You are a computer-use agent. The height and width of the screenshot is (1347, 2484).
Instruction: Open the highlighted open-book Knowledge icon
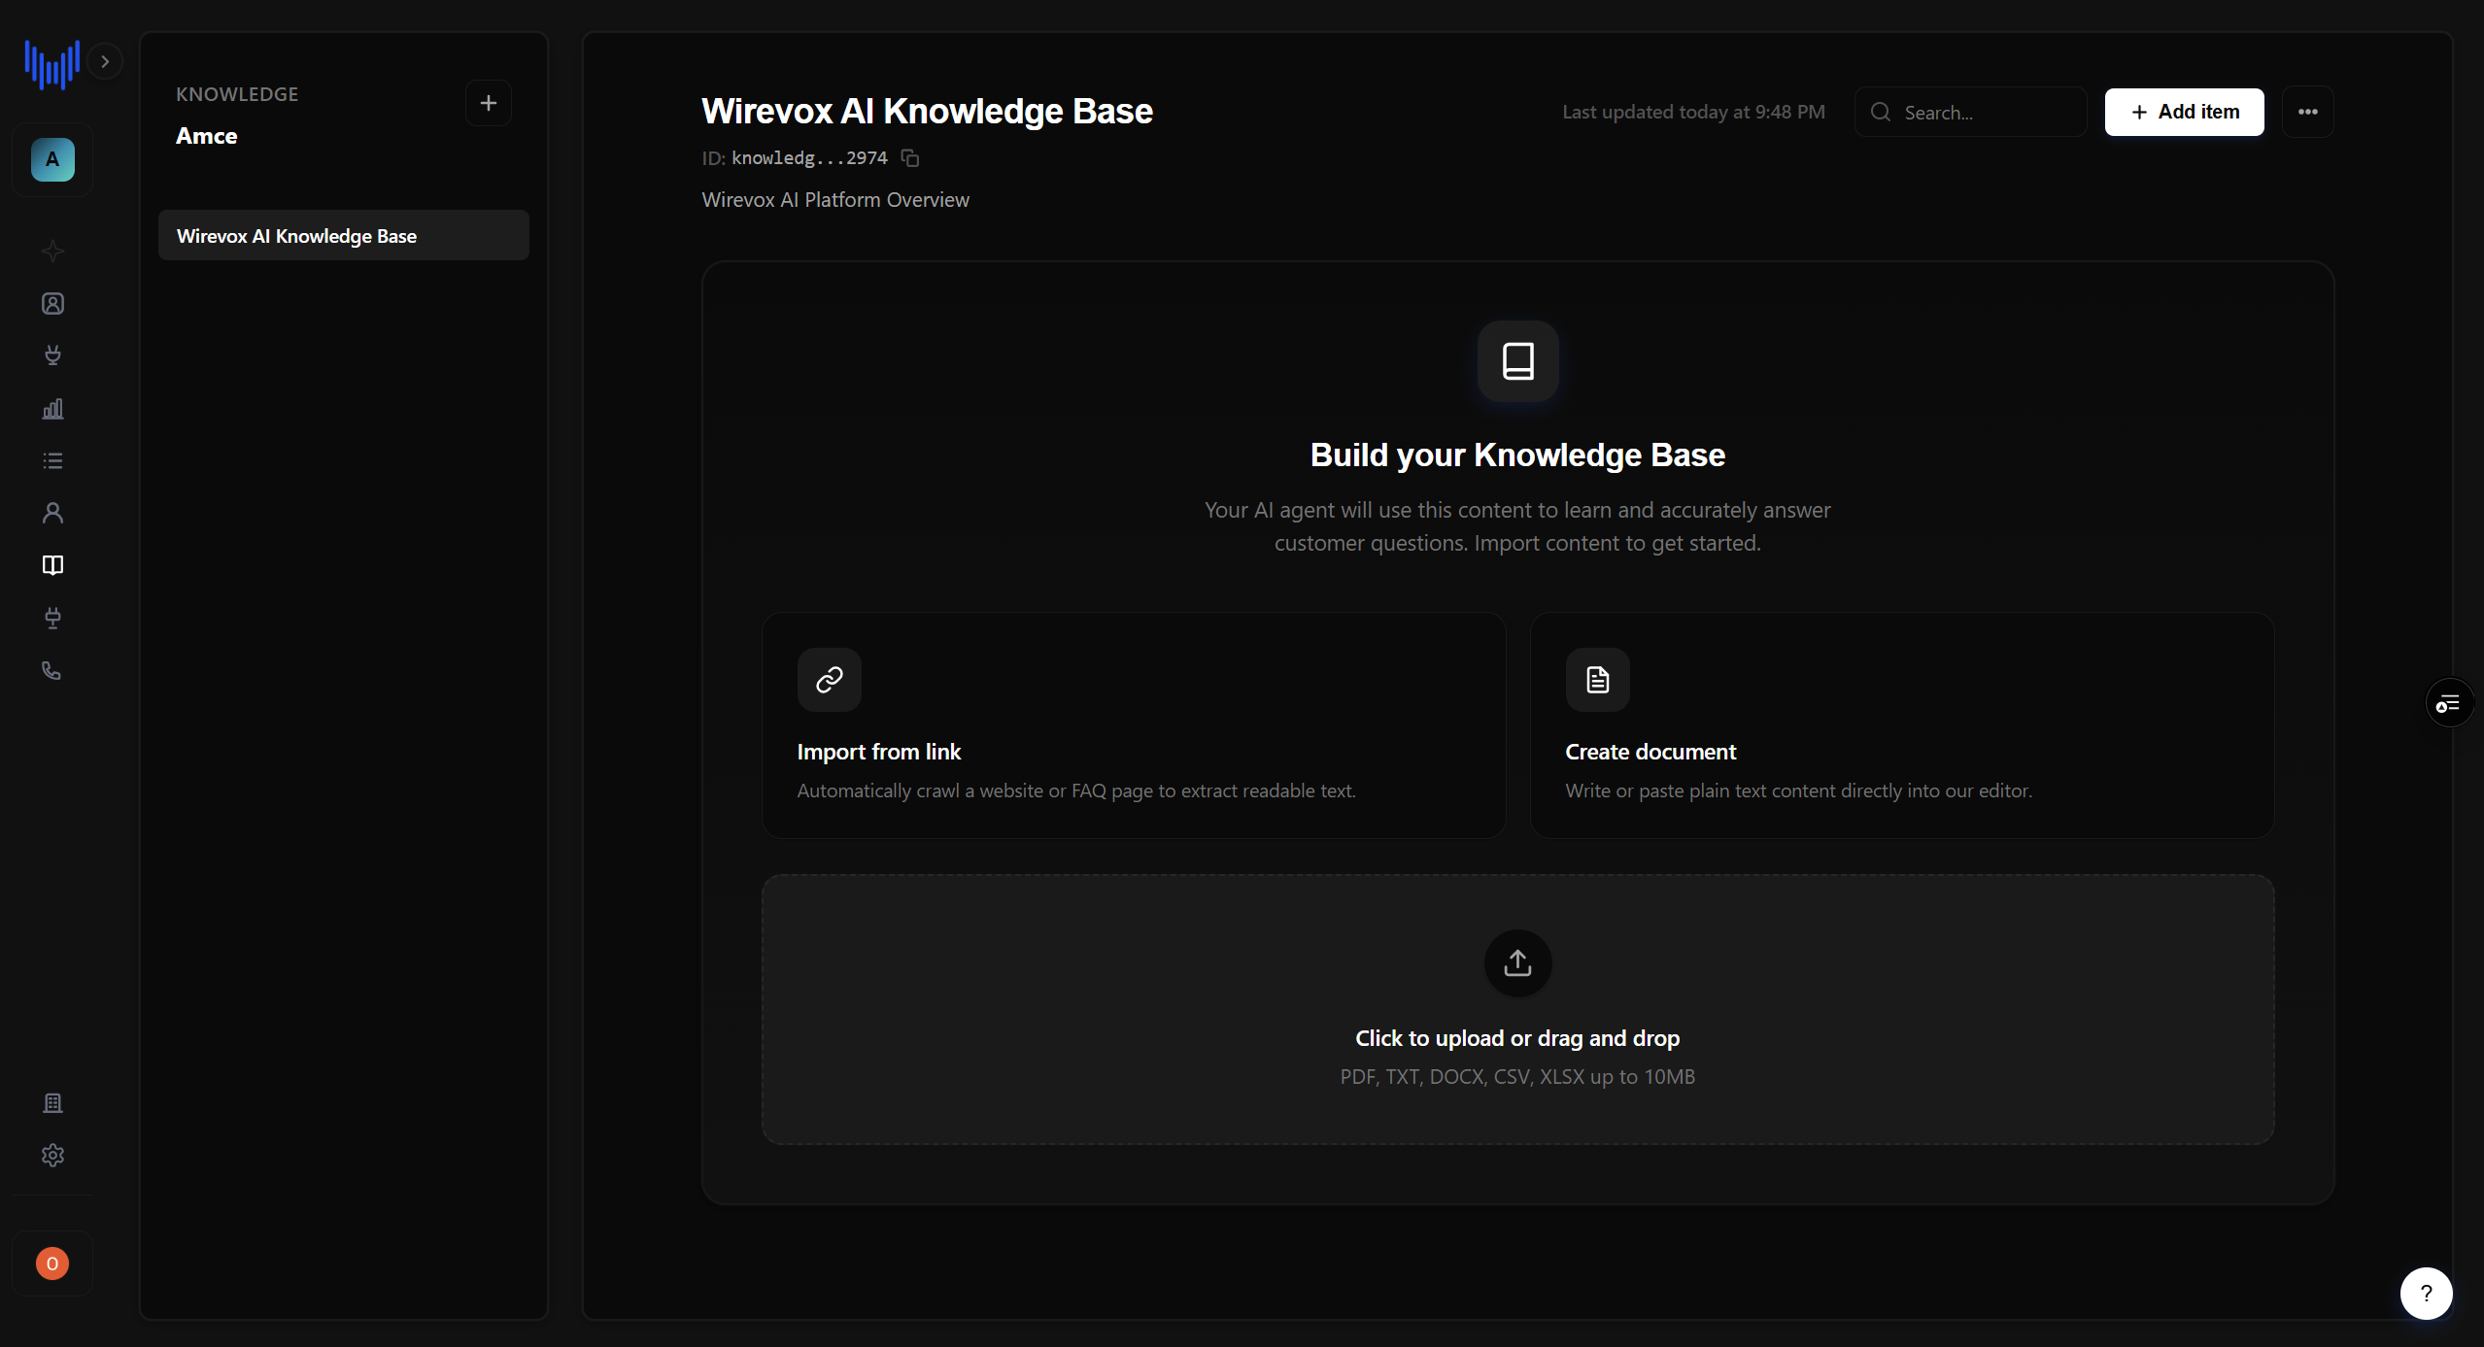(x=52, y=565)
